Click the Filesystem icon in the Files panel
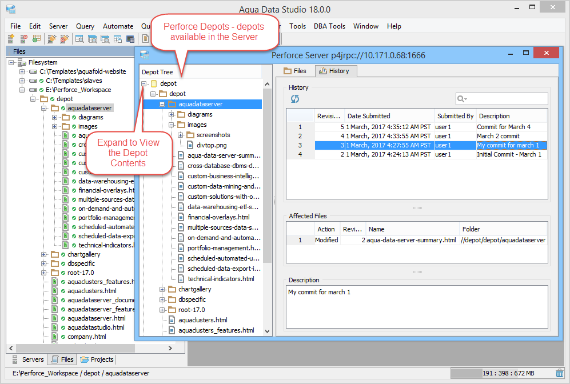Viewport: 570px width, 384px height. point(22,62)
